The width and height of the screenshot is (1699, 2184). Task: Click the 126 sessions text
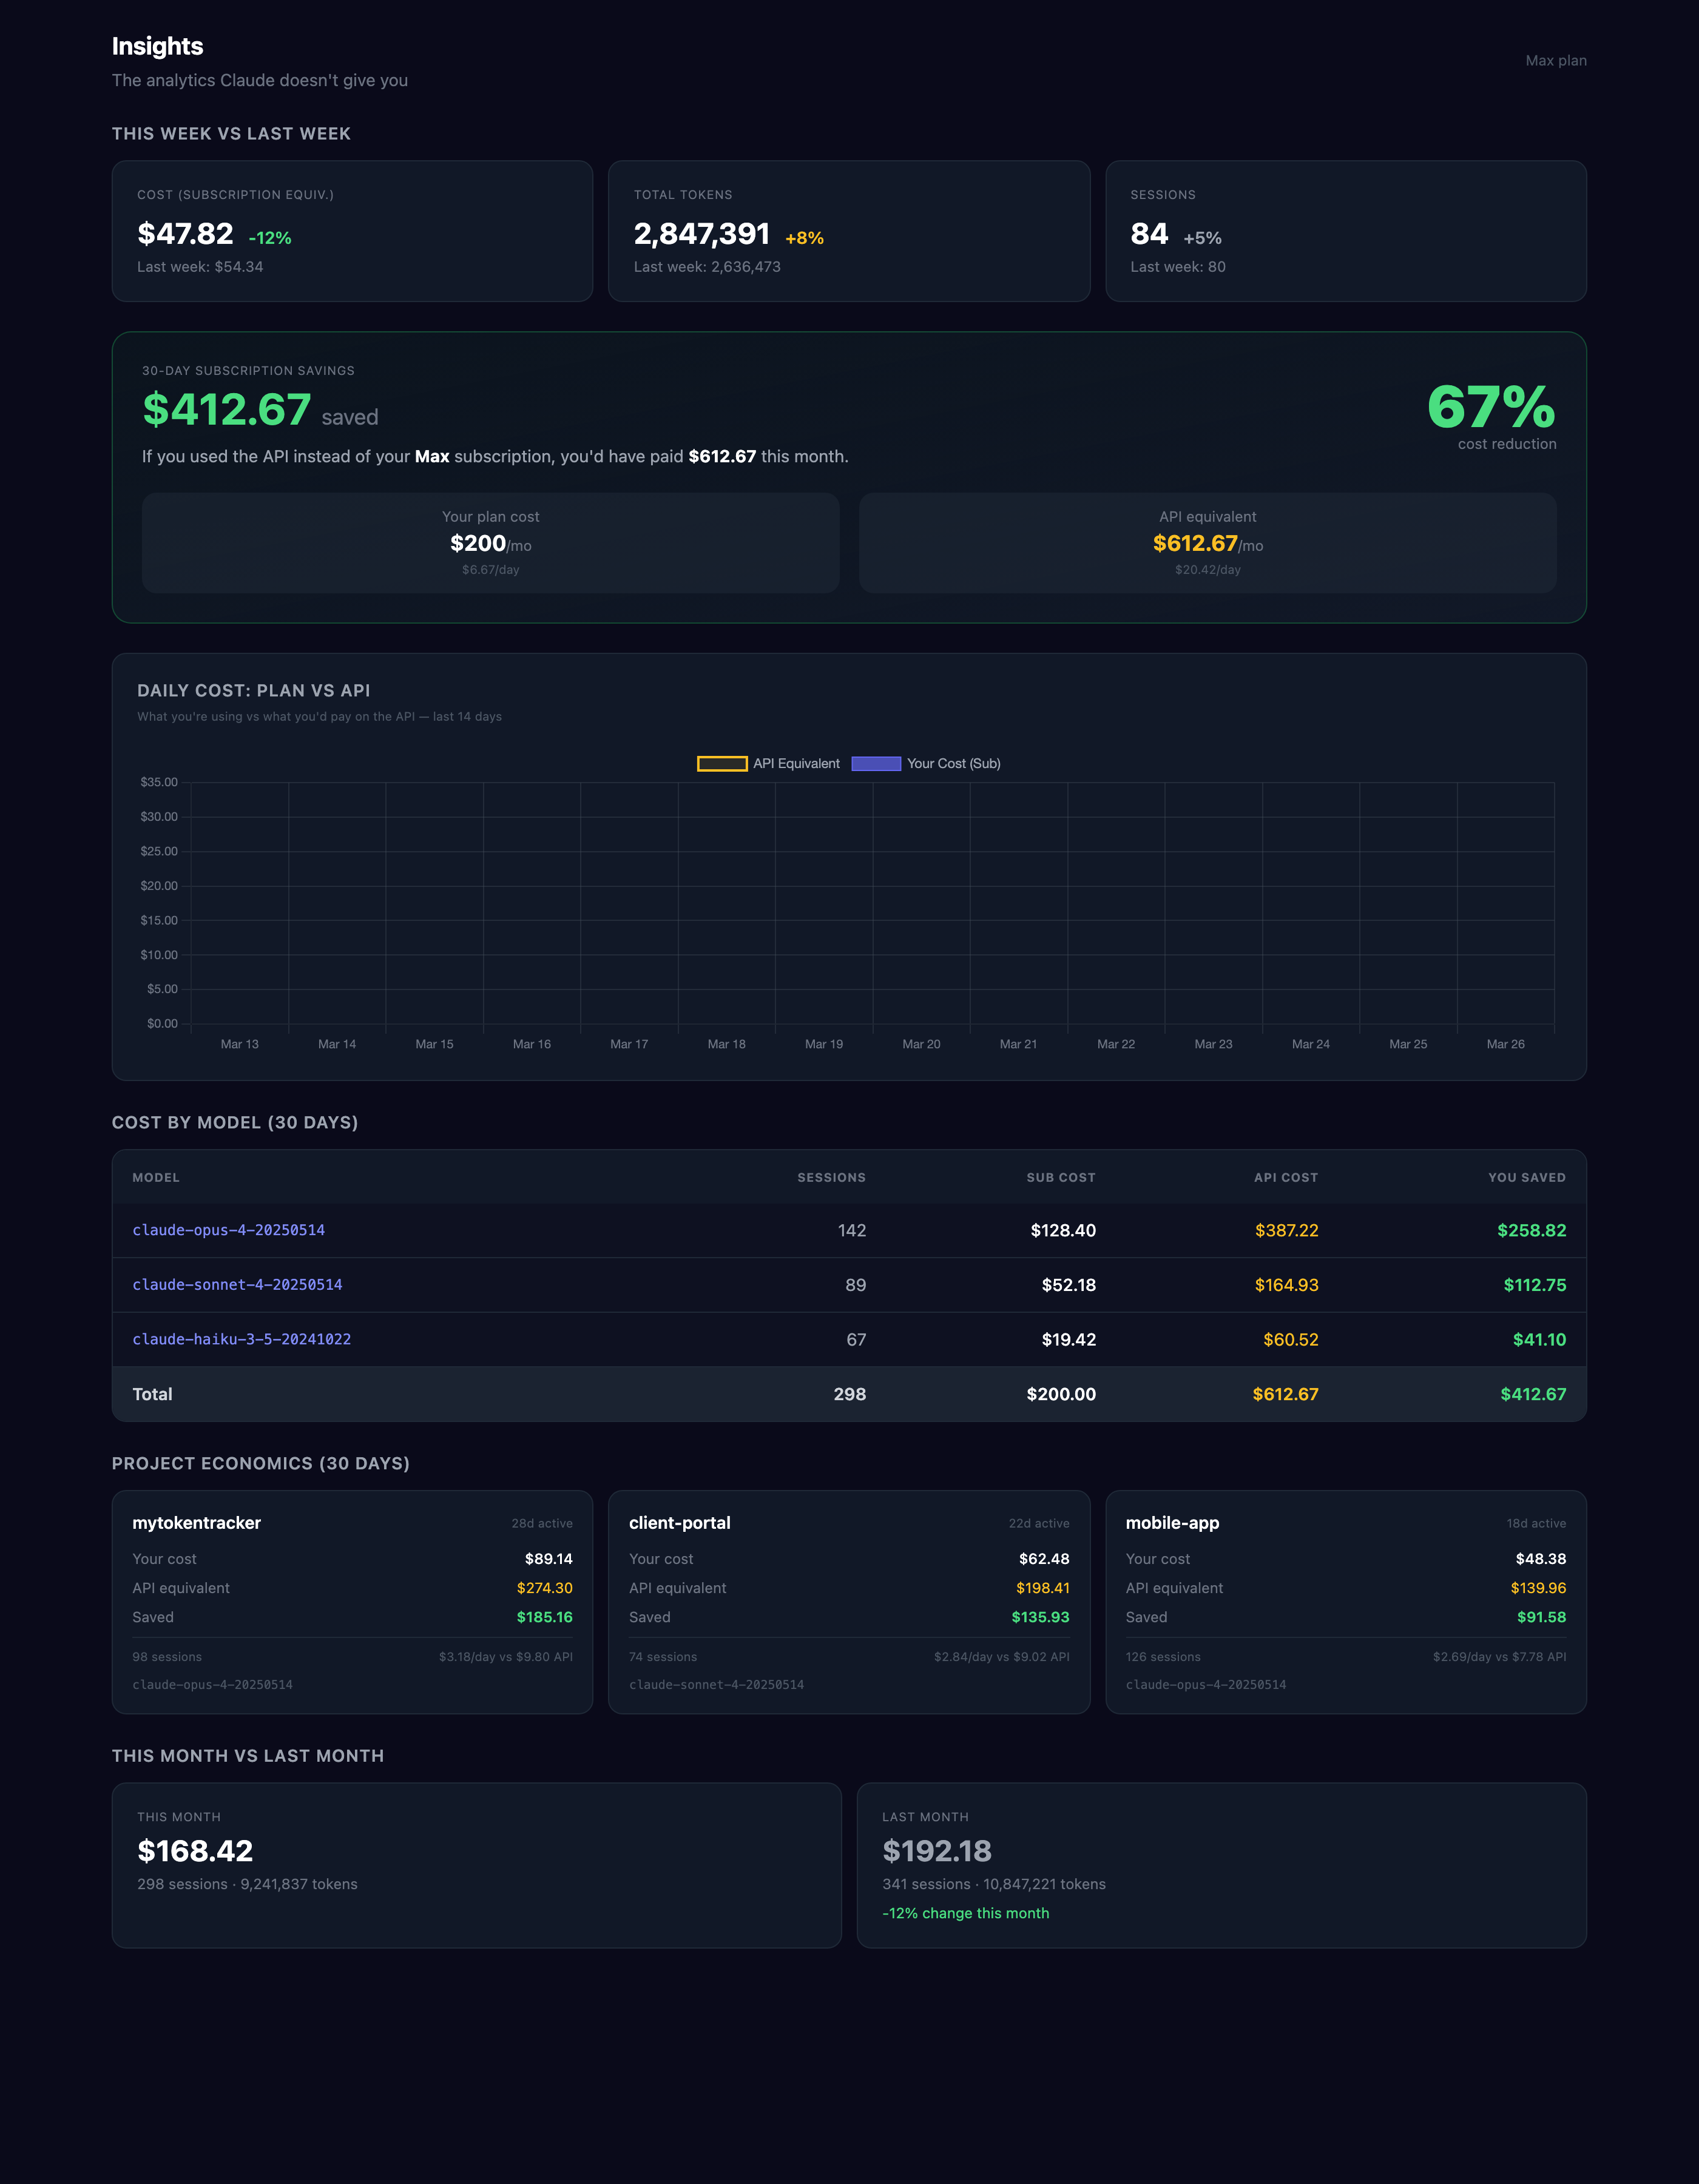1163,1657
